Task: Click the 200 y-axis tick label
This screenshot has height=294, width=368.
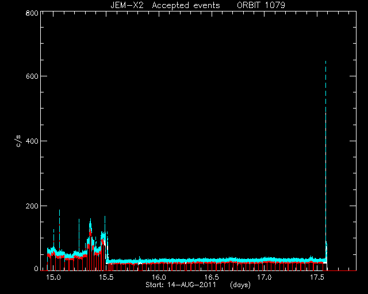Action: pos(32,206)
